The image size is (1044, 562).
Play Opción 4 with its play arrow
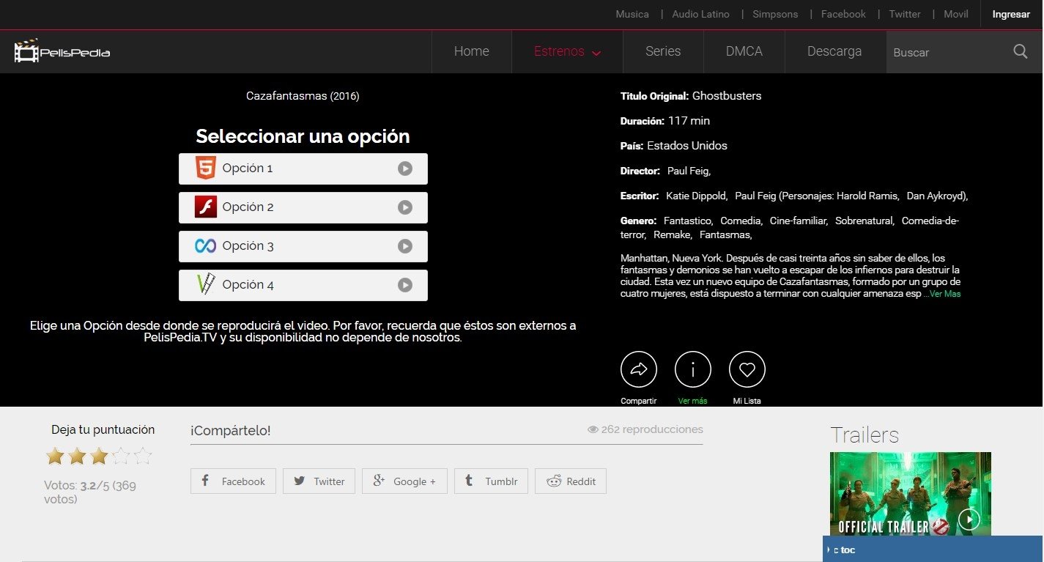coord(405,285)
